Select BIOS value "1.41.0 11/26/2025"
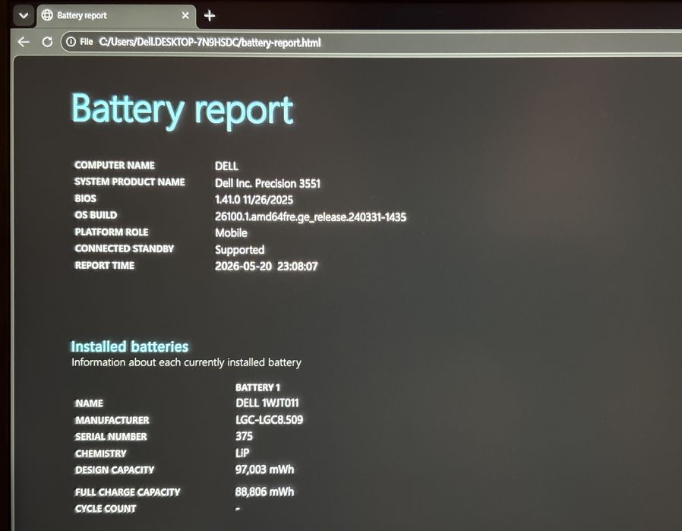Screen dimensions: 682x531 click(x=254, y=200)
